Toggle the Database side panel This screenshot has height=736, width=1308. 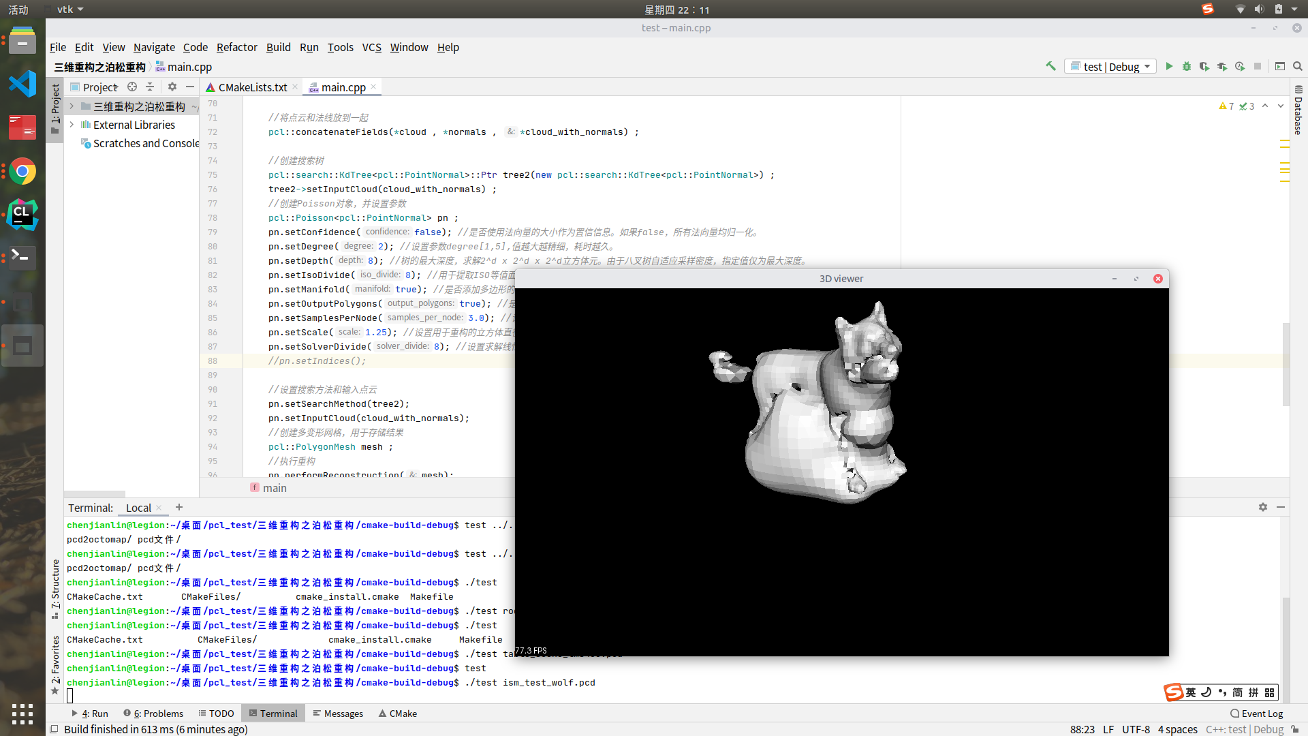[x=1298, y=110]
